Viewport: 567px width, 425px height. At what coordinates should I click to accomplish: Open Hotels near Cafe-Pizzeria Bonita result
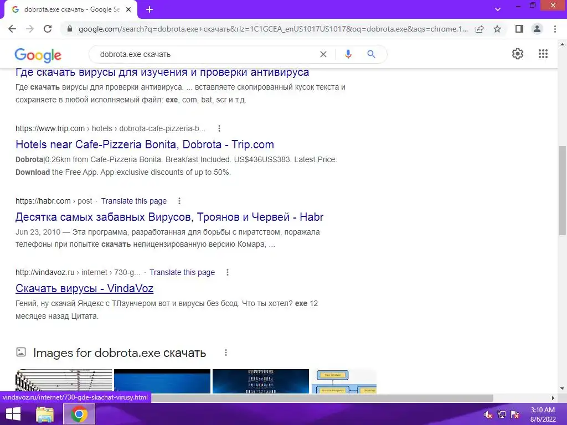[145, 144]
